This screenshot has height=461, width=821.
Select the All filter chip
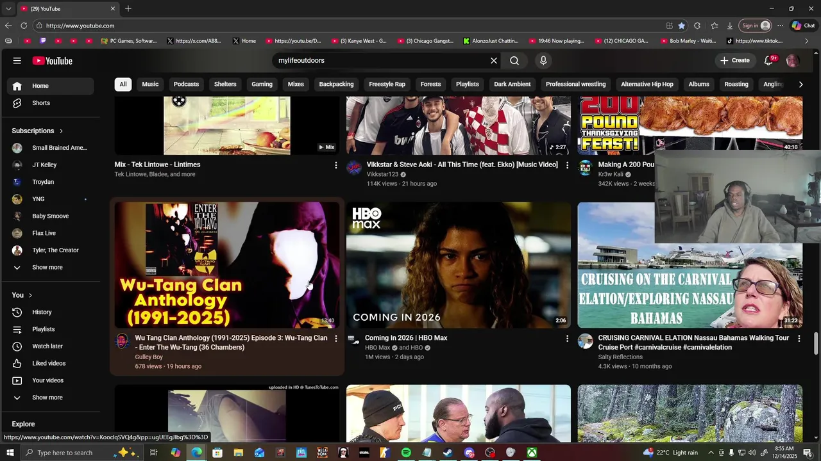coord(123,85)
